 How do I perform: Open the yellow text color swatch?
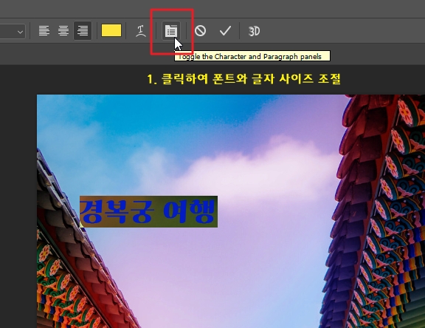111,30
